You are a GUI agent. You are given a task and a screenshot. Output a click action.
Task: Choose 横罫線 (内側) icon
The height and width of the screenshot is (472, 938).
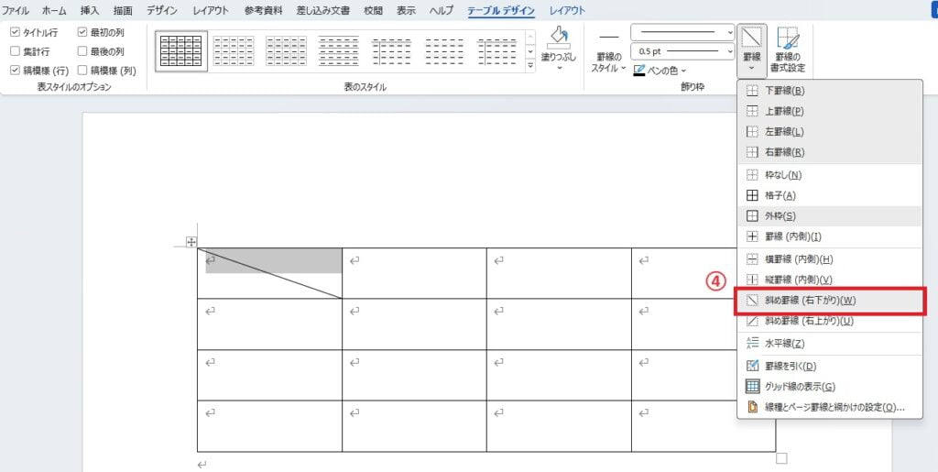click(x=753, y=259)
